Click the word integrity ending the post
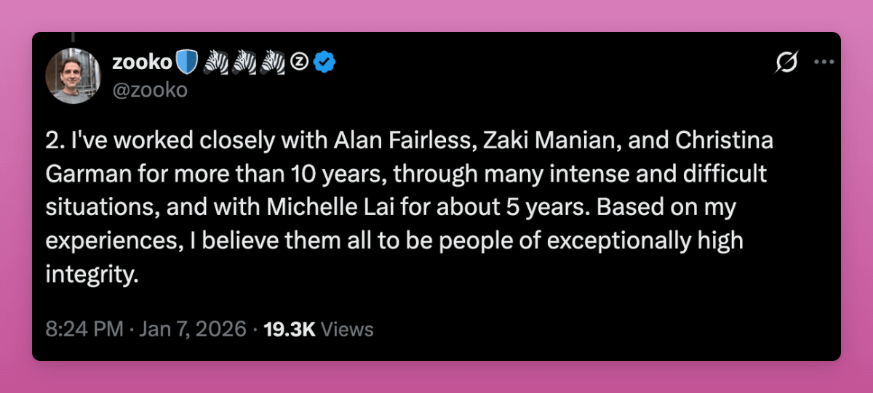Screen dimensions: 873x393 [91, 275]
